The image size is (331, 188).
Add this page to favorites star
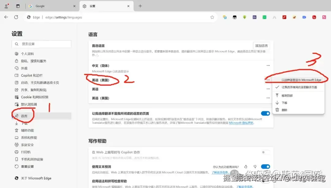click(212, 17)
